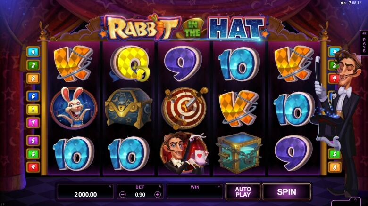Select payline 4 indicator on left
The image size is (368, 206).
tap(33, 52)
